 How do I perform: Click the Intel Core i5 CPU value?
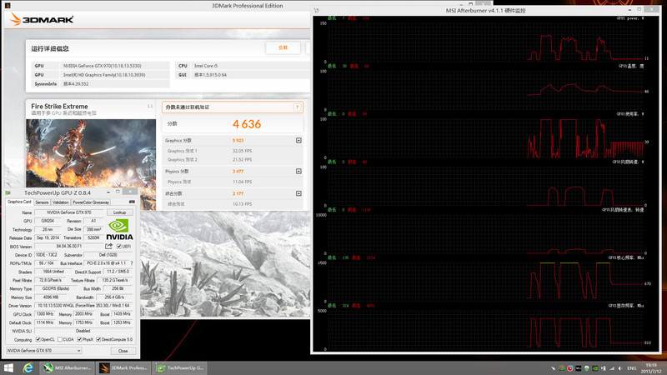click(x=206, y=66)
